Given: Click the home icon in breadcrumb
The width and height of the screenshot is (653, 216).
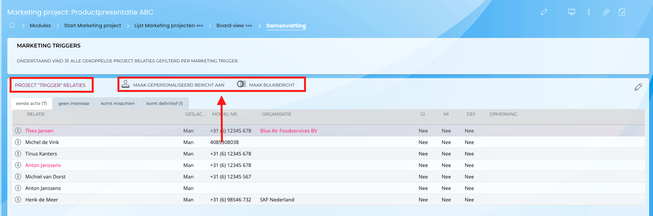Looking at the screenshot, I should click(x=12, y=25).
